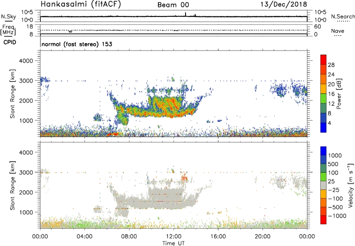Click the 'Velocity [m s-1]' colorbar label

pos(351,185)
